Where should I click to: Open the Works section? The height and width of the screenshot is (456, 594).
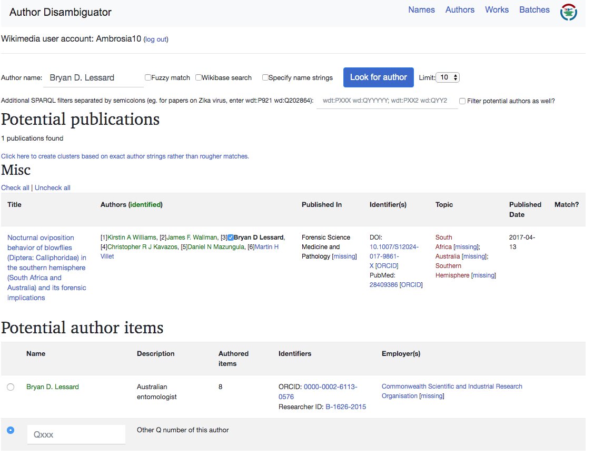click(x=497, y=9)
